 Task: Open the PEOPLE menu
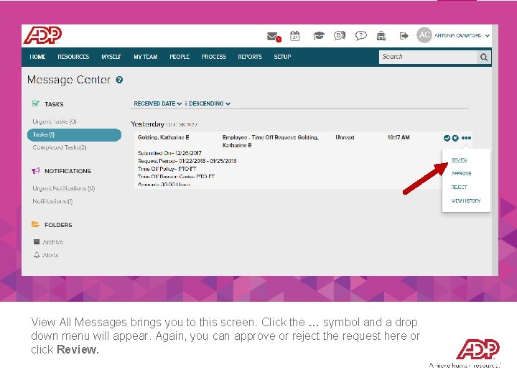tap(180, 57)
